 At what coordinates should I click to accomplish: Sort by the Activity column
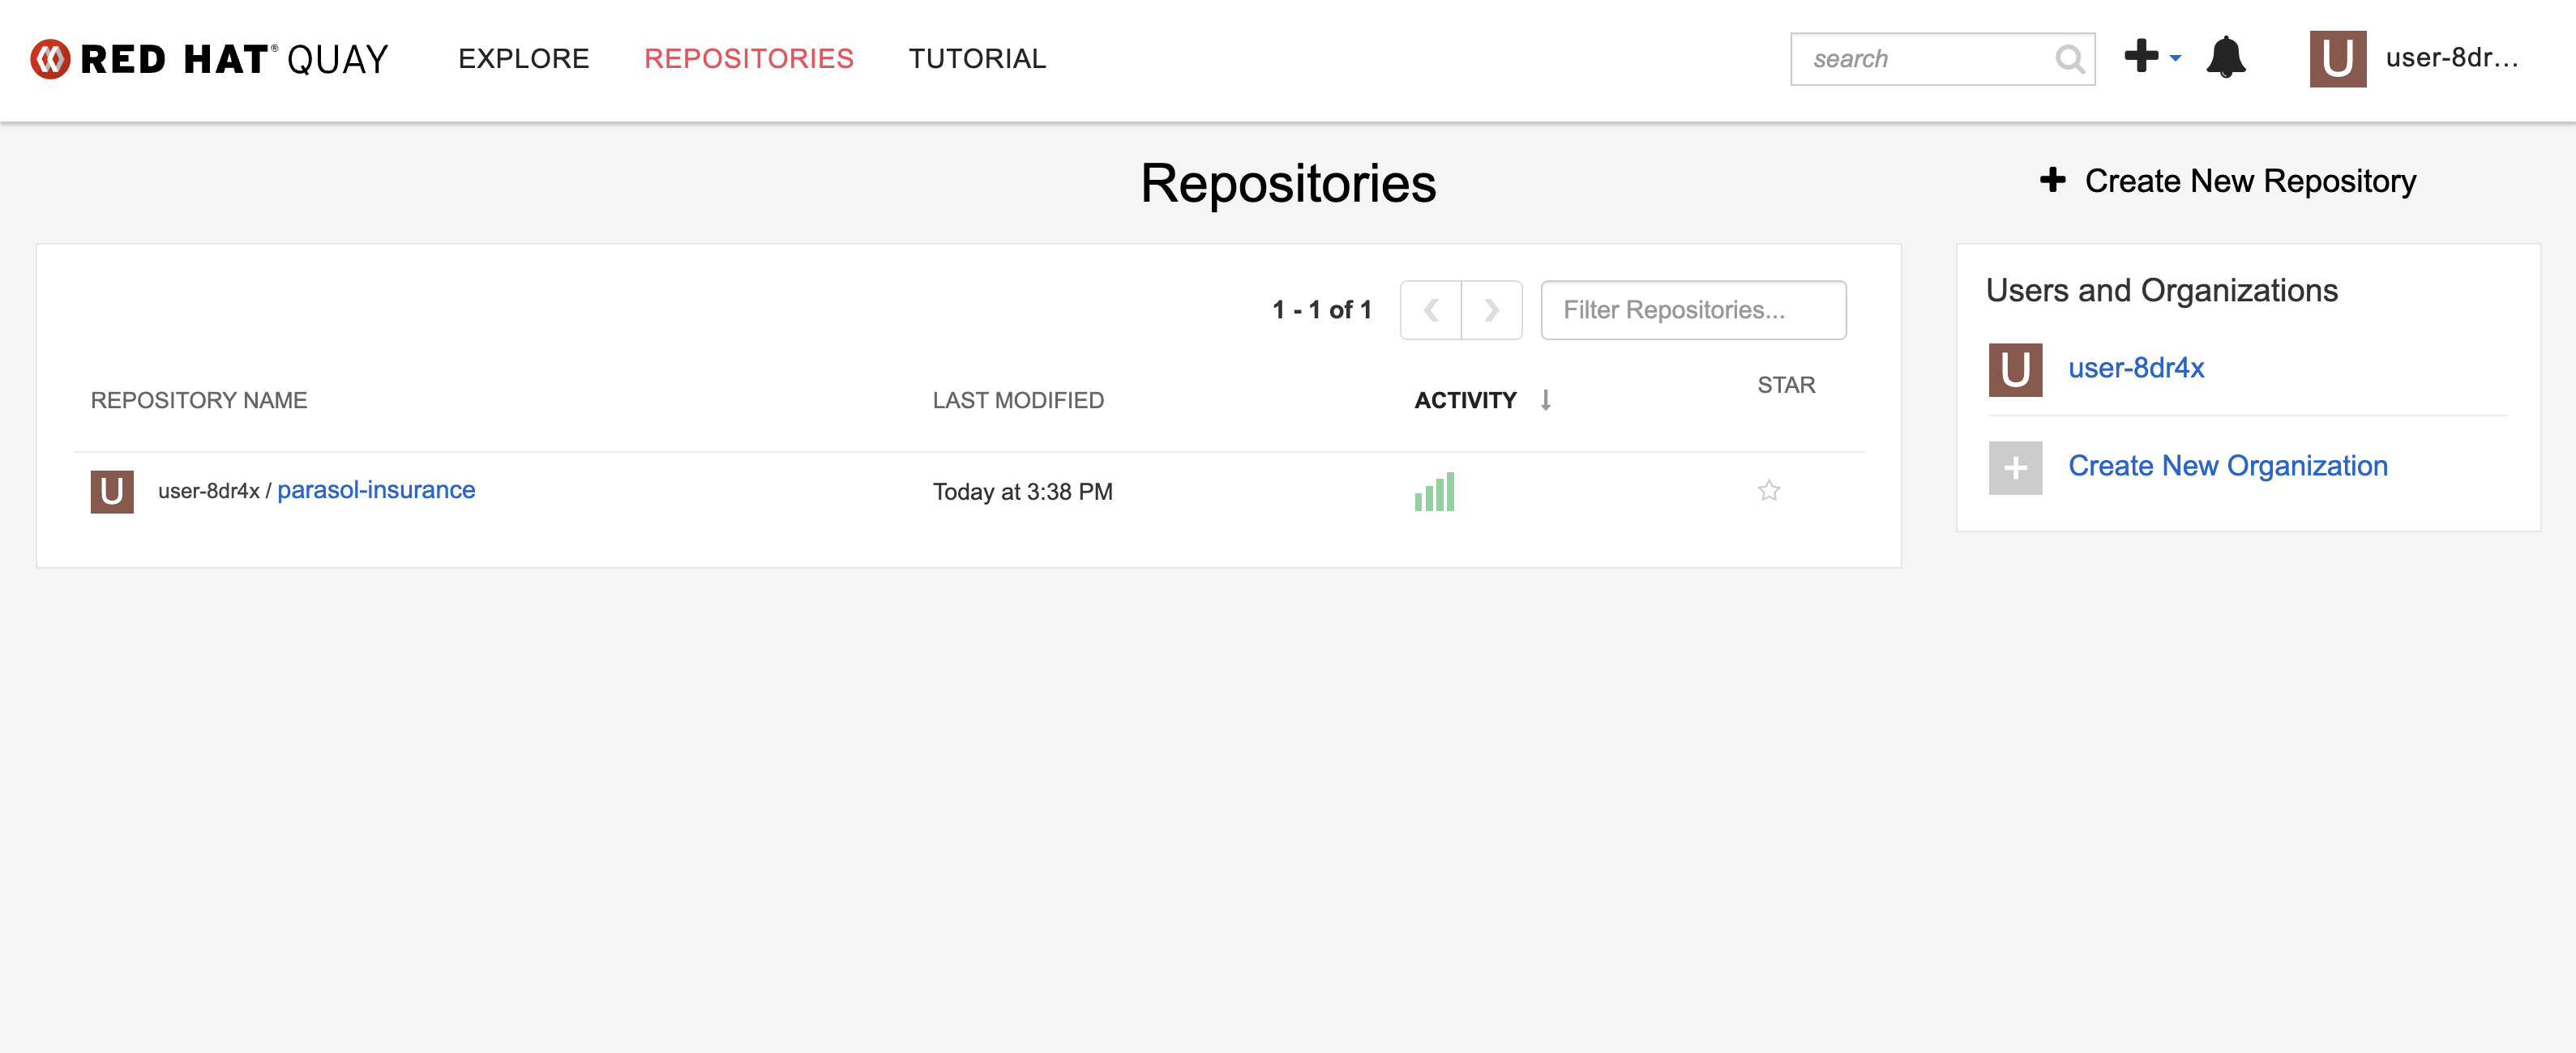tap(1465, 401)
